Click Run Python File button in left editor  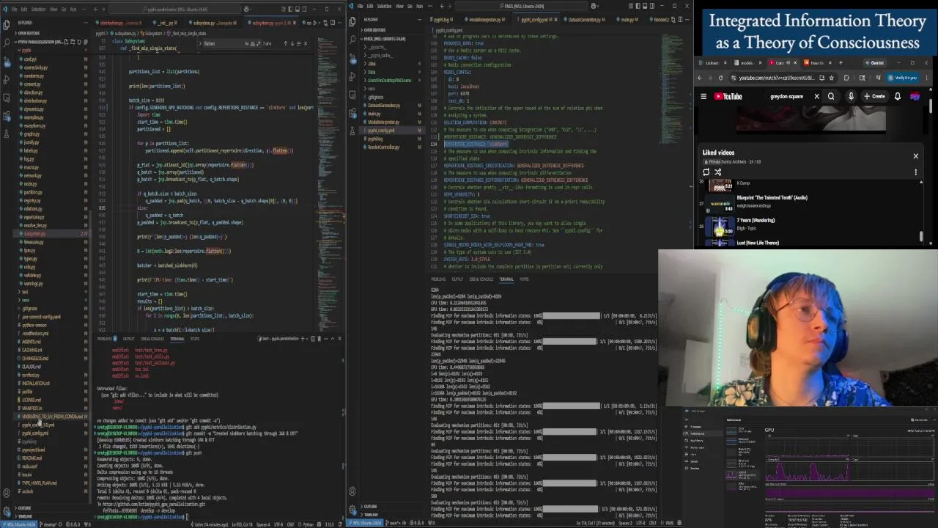315,23
